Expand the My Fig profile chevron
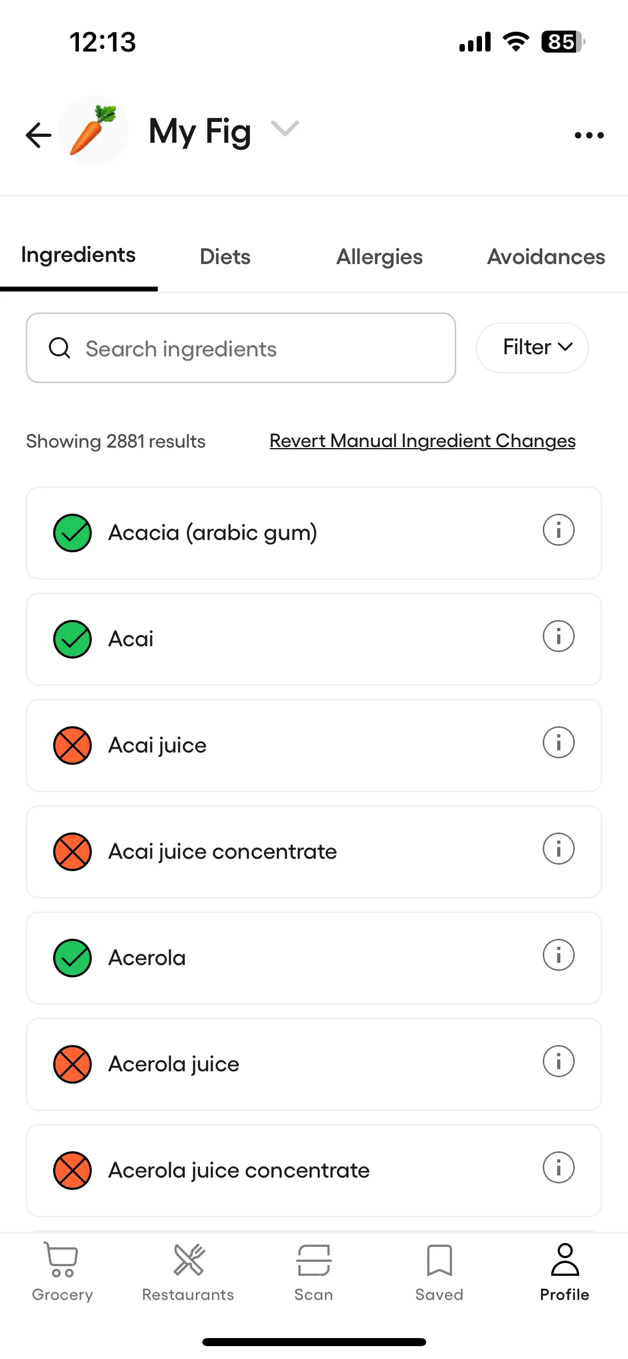Image resolution: width=628 pixels, height=1359 pixels. (284, 129)
